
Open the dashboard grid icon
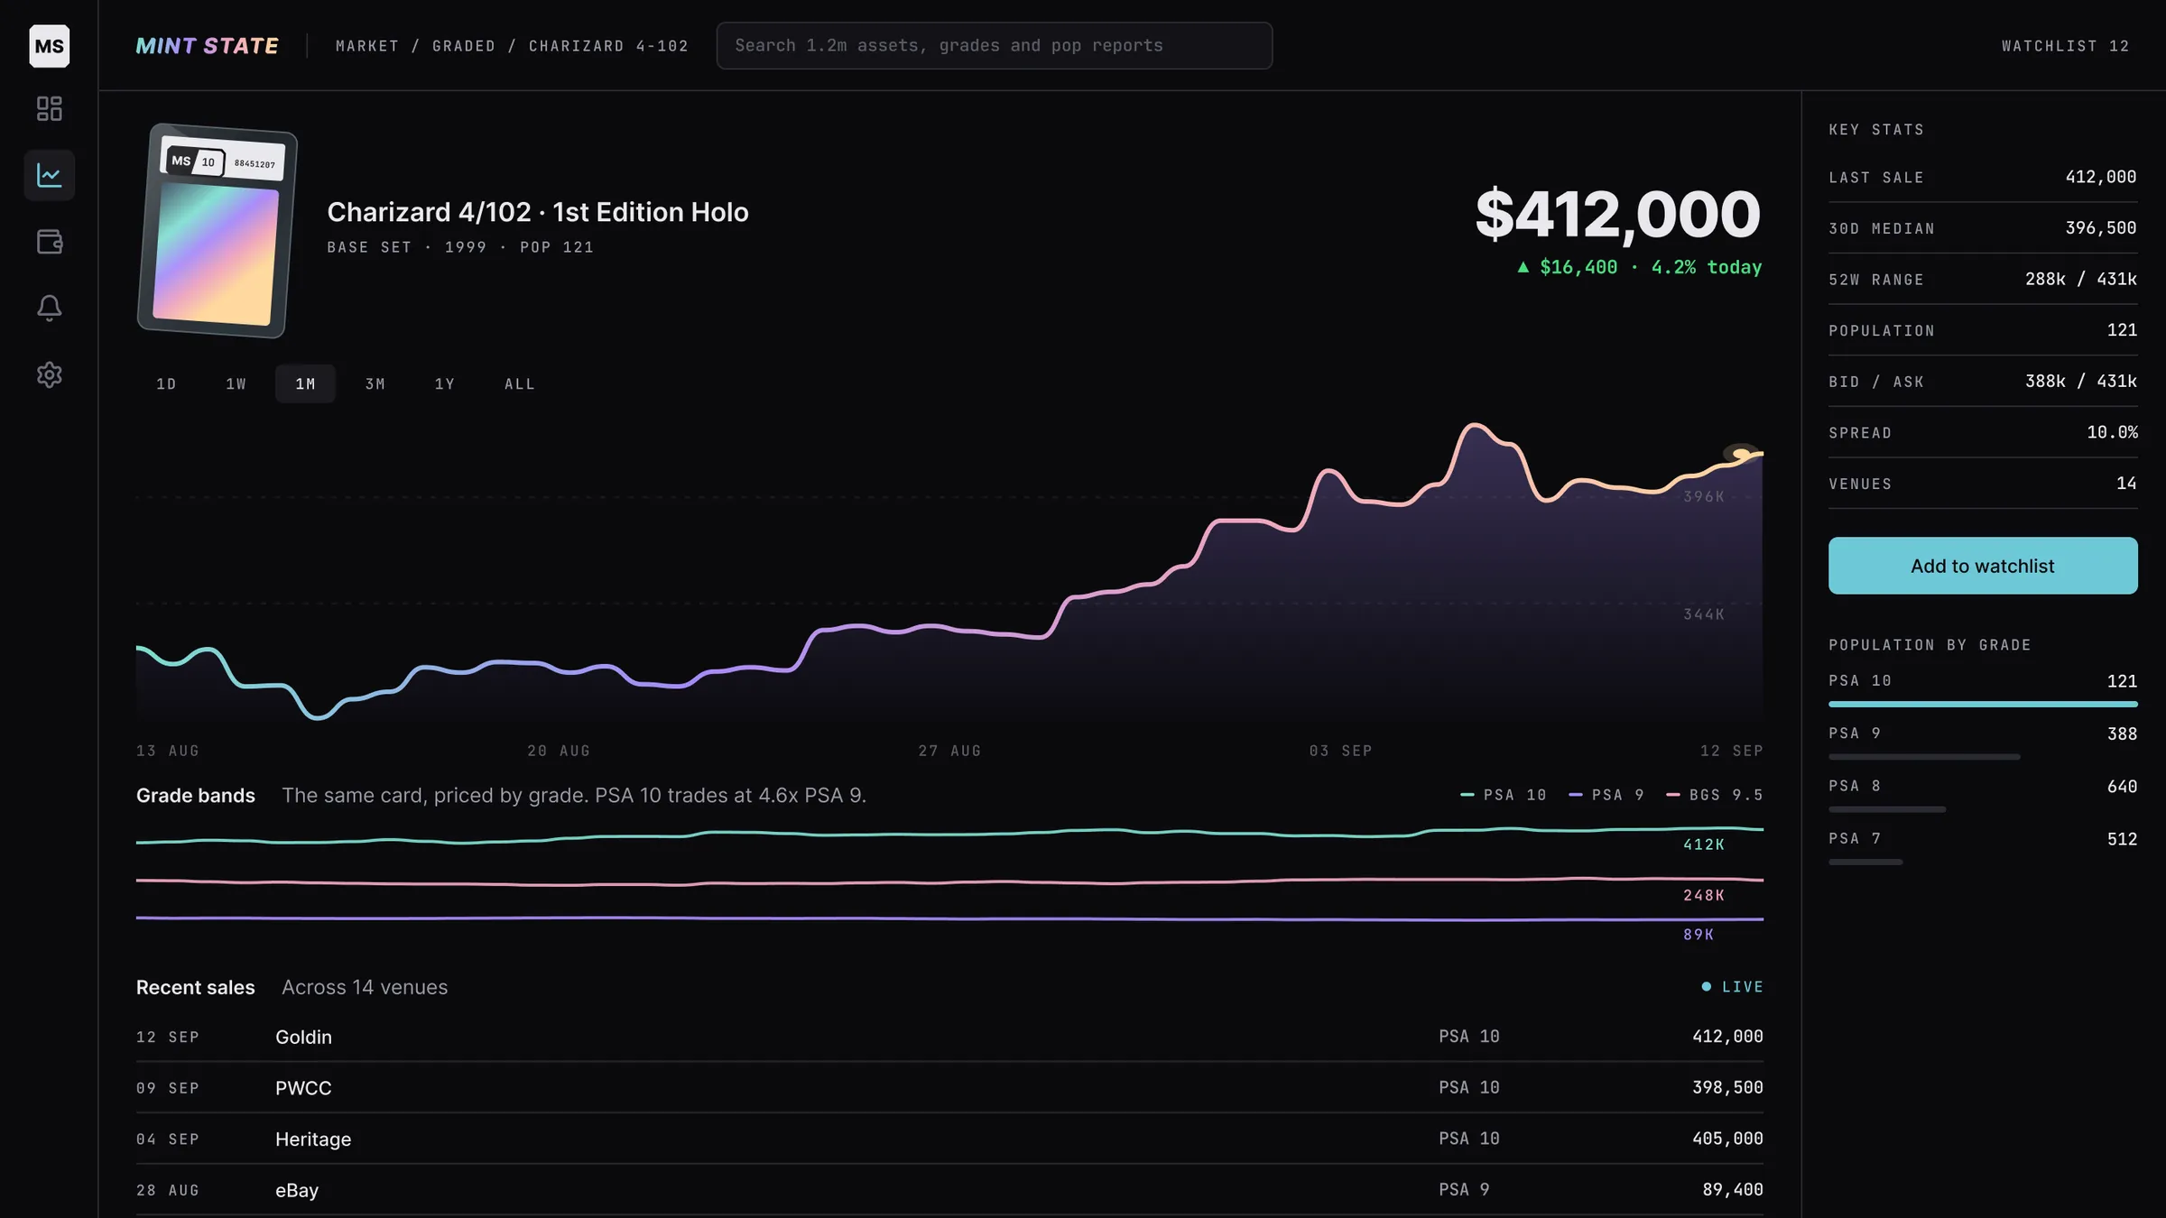[49, 109]
